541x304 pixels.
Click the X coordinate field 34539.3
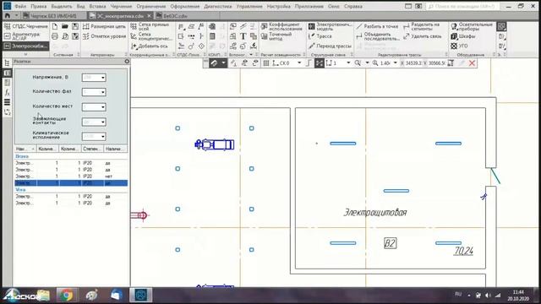pyautogui.click(x=413, y=63)
